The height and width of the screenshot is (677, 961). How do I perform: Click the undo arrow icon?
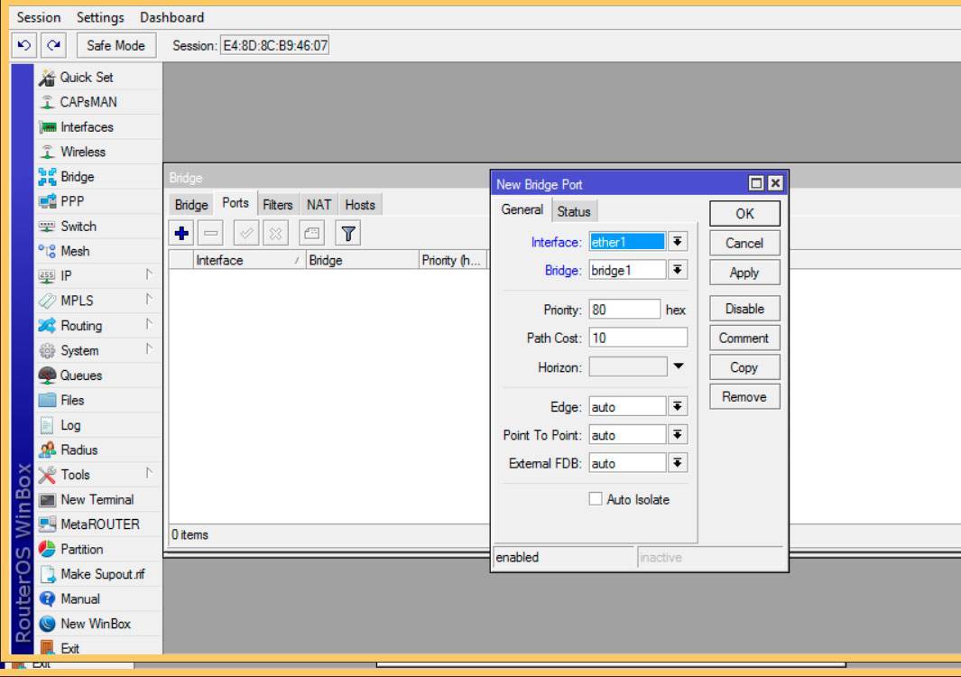24,45
